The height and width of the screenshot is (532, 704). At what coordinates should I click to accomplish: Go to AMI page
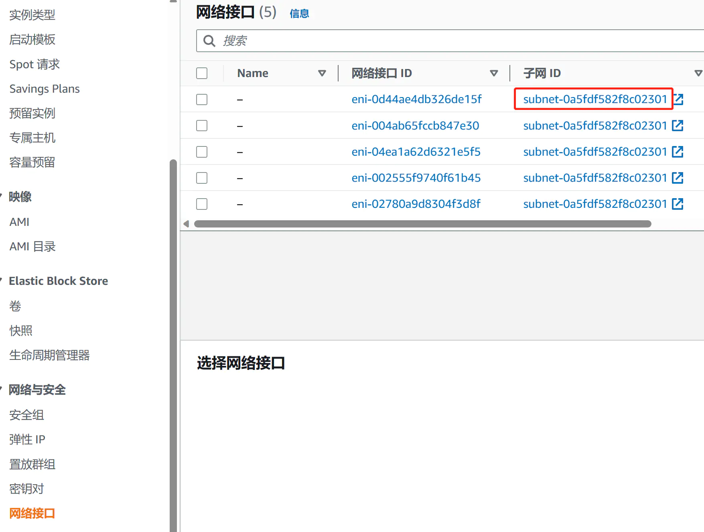click(x=19, y=222)
